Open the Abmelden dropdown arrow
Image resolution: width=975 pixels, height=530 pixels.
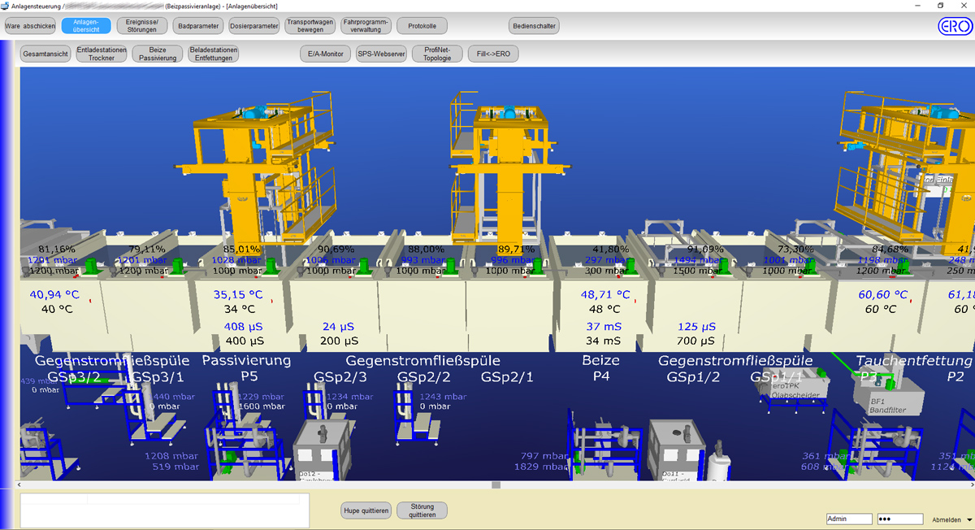[x=968, y=520]
